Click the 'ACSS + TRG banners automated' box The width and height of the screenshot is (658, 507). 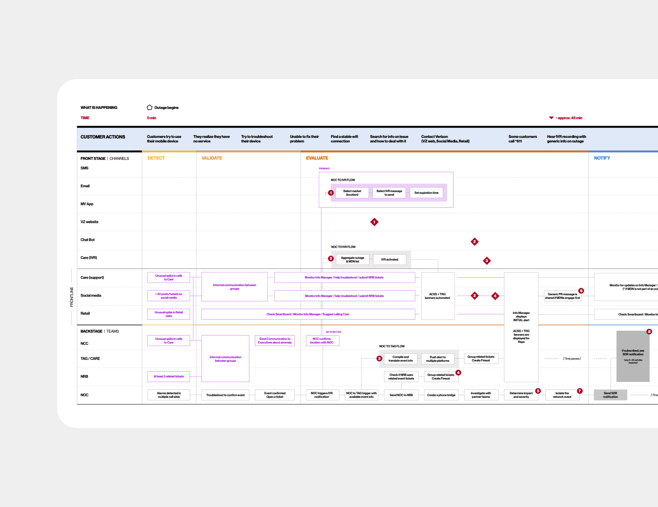438,296
